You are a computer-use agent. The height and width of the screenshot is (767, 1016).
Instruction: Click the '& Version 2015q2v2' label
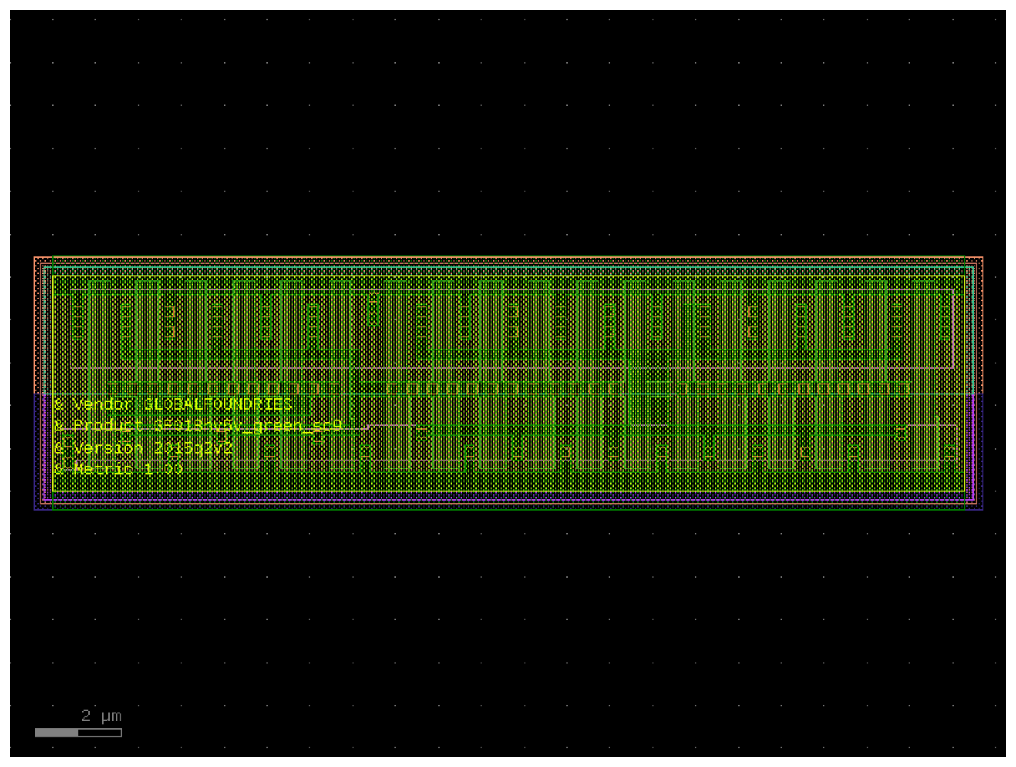pyautogui.click(x=143, y=448)
